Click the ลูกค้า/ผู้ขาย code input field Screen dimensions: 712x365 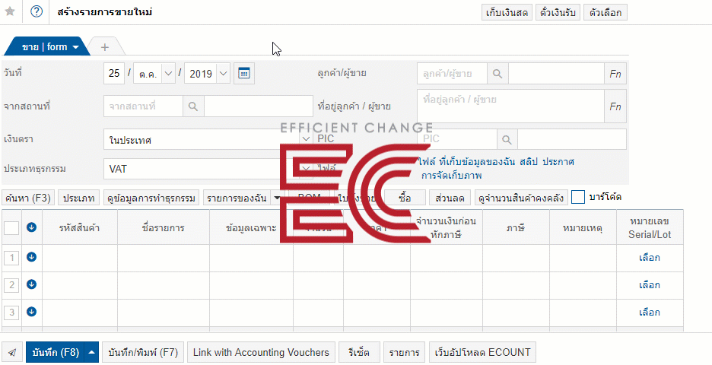(453, 74)
